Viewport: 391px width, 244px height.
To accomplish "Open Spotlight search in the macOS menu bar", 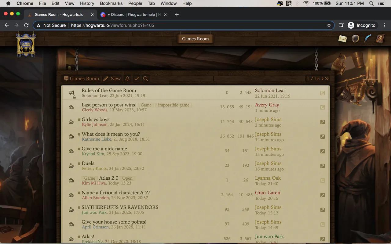I will (371, 3).
